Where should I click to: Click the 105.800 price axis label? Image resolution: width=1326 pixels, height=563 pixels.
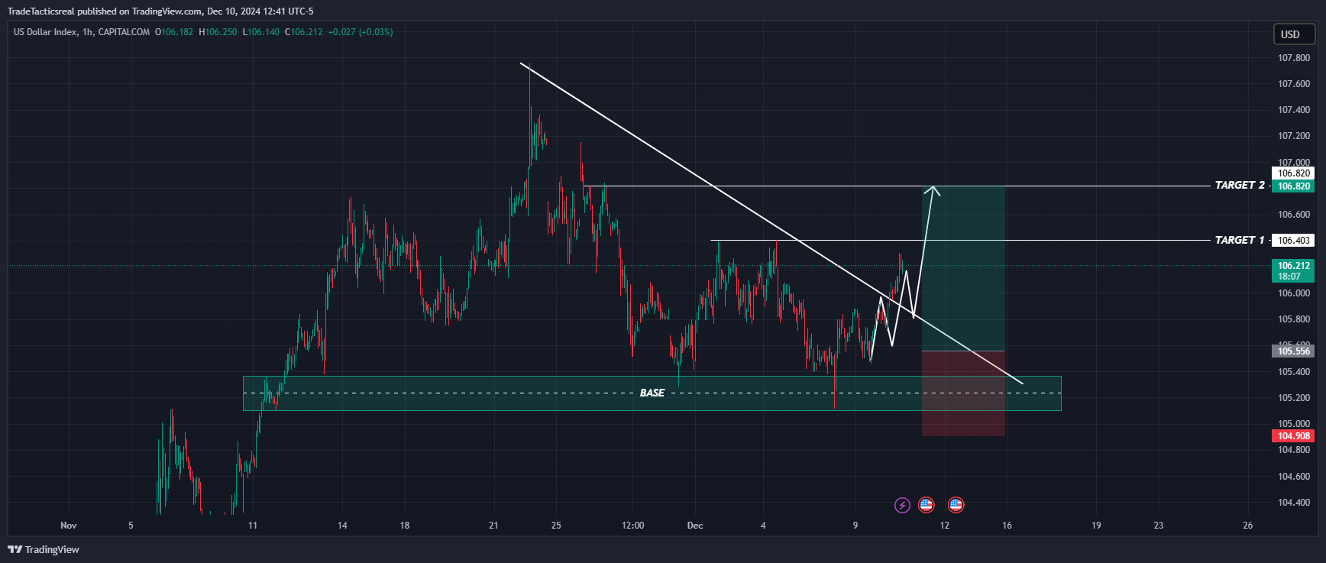(1293, 319)
